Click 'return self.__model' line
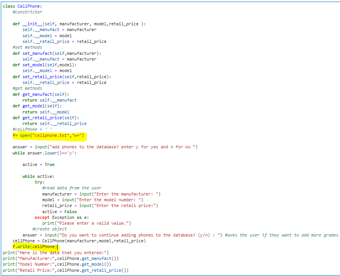 46,112
